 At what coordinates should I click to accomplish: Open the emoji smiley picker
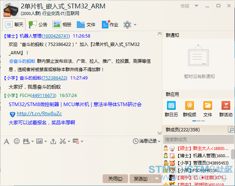coord(17,141)
